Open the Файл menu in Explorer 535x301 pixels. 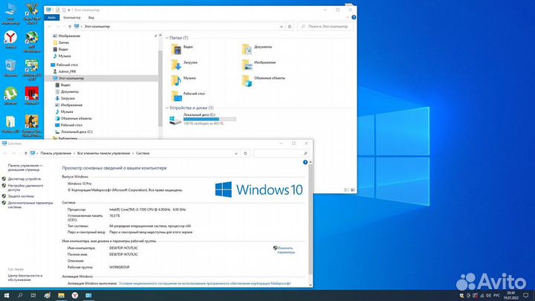point(51,16)
